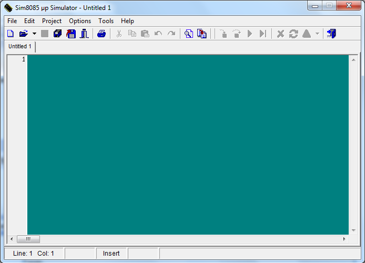Click the Reset circular arrows icon

[x=293, y=34]
